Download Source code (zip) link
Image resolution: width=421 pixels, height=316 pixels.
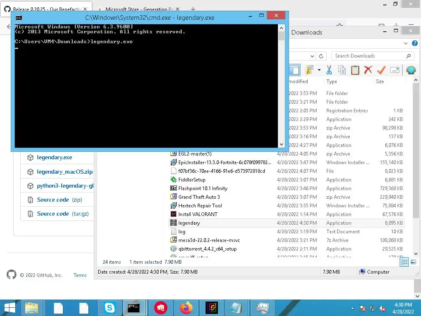click(x=60, y=200)
